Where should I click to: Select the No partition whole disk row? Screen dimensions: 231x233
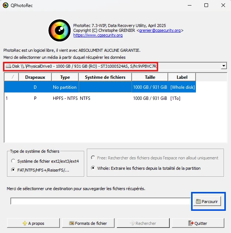[100, 87]
